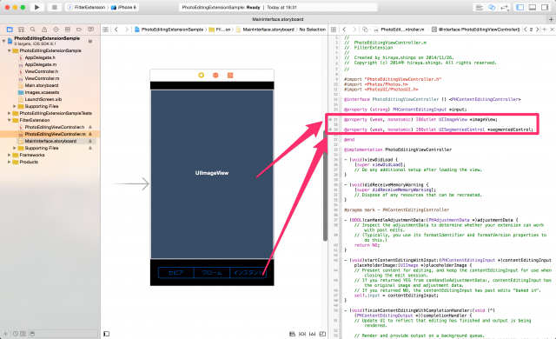Select PhotoEditingViewController.h in navigator
The height and width of the screenshot is (339, 556).
point(55,127)
